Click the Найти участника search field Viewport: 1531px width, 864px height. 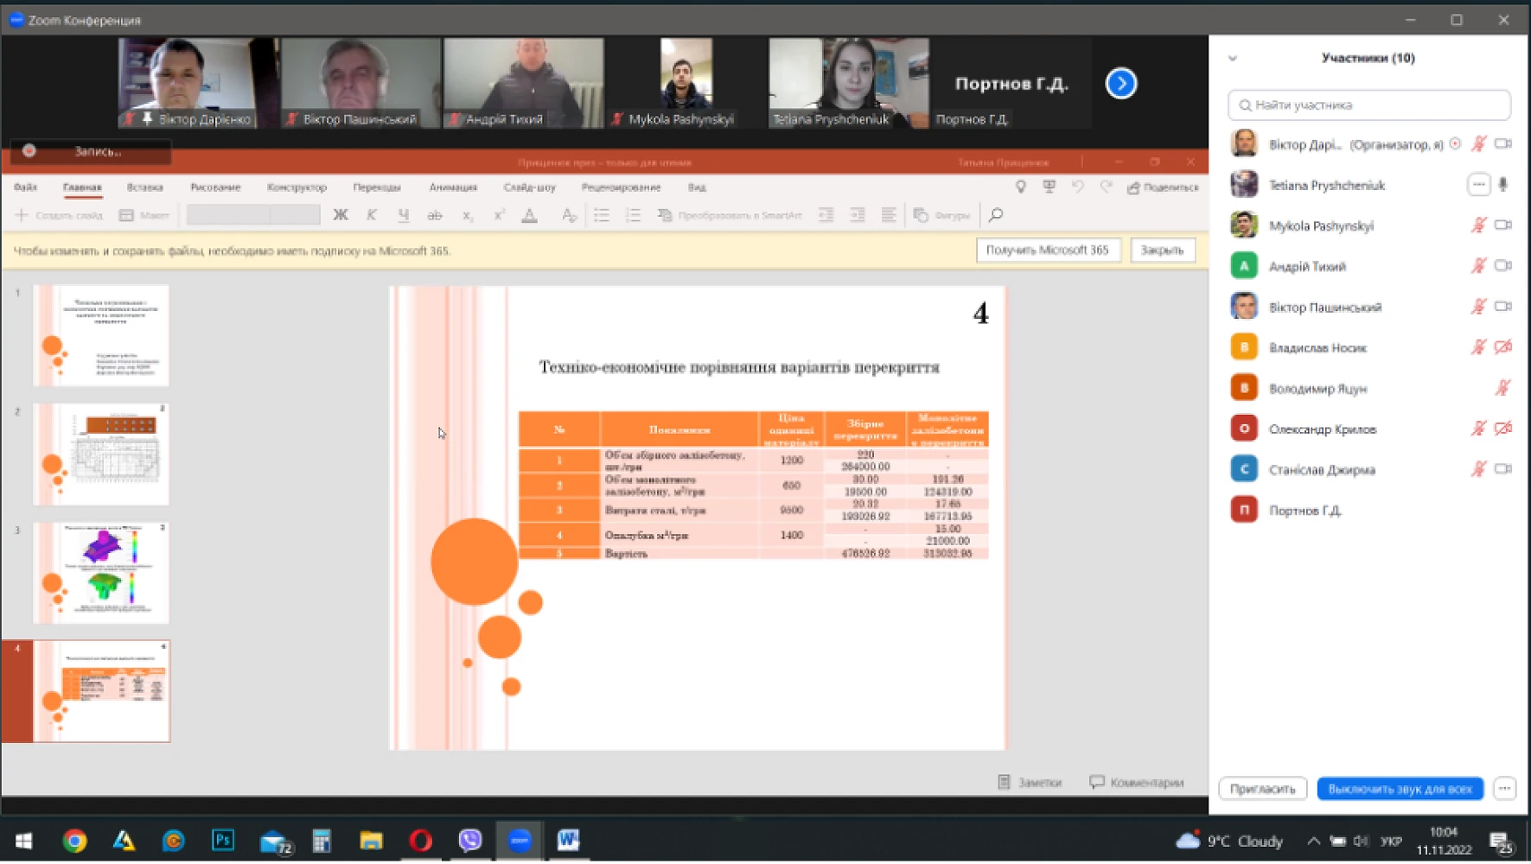click(x=1369, y=105)
